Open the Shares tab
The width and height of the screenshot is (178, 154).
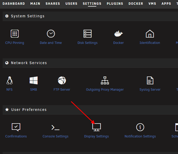click(53, 4)
